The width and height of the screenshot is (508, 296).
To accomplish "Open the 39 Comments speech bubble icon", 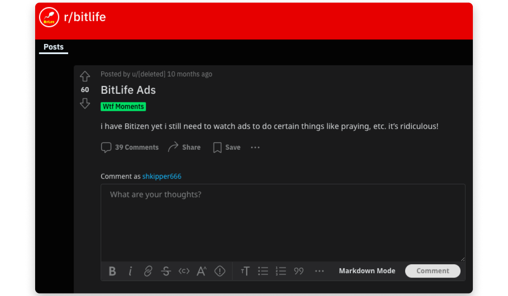I will 106,148.
